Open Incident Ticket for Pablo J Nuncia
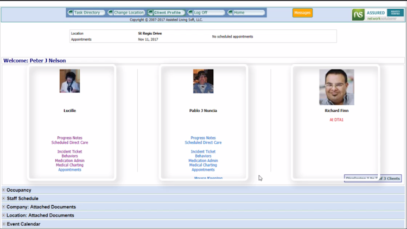407x229 pixels. tap(203, 151)
